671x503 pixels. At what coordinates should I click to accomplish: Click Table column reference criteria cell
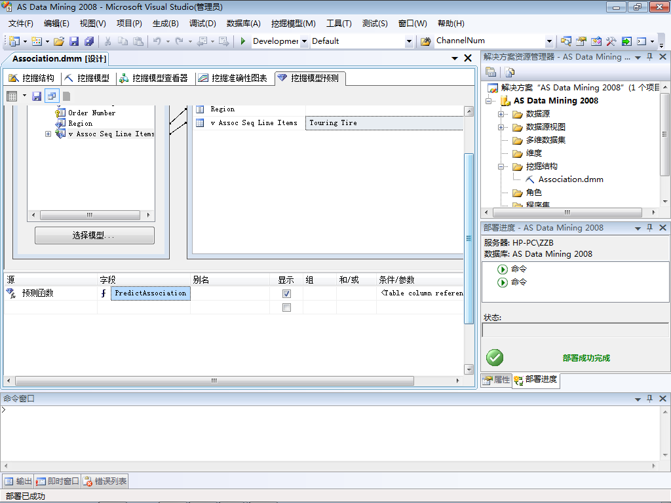420,293
